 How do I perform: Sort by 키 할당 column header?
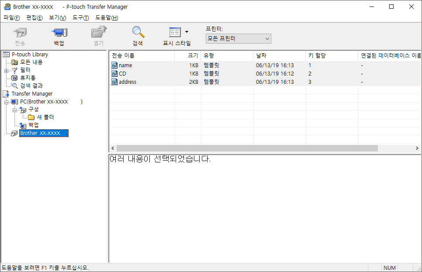tap(332, 55)
